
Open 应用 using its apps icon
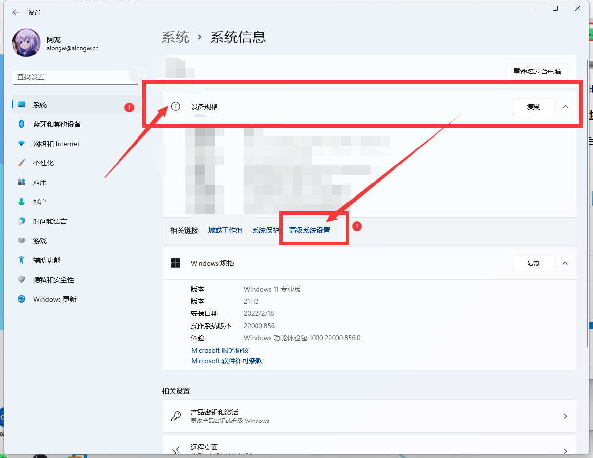[21, 183]
